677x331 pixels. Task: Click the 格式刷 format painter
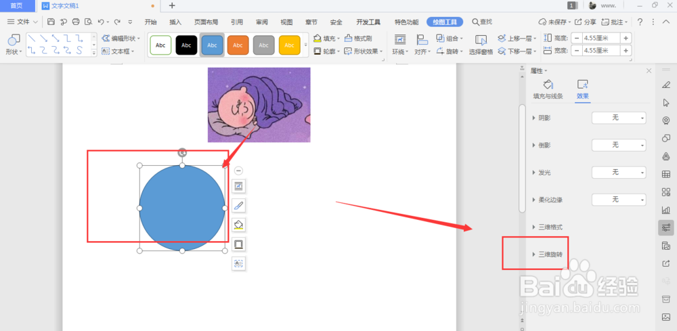(x=358, y=39)
